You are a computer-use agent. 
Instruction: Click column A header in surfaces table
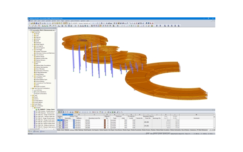click(x=68, y=115)
